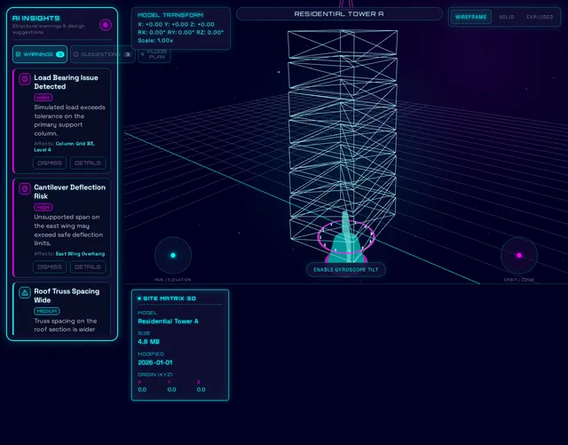Viewport: 568px width, 445px height.
Task: Open the Warnings tab
Action: pyautogui.click(x=40, y=54)
